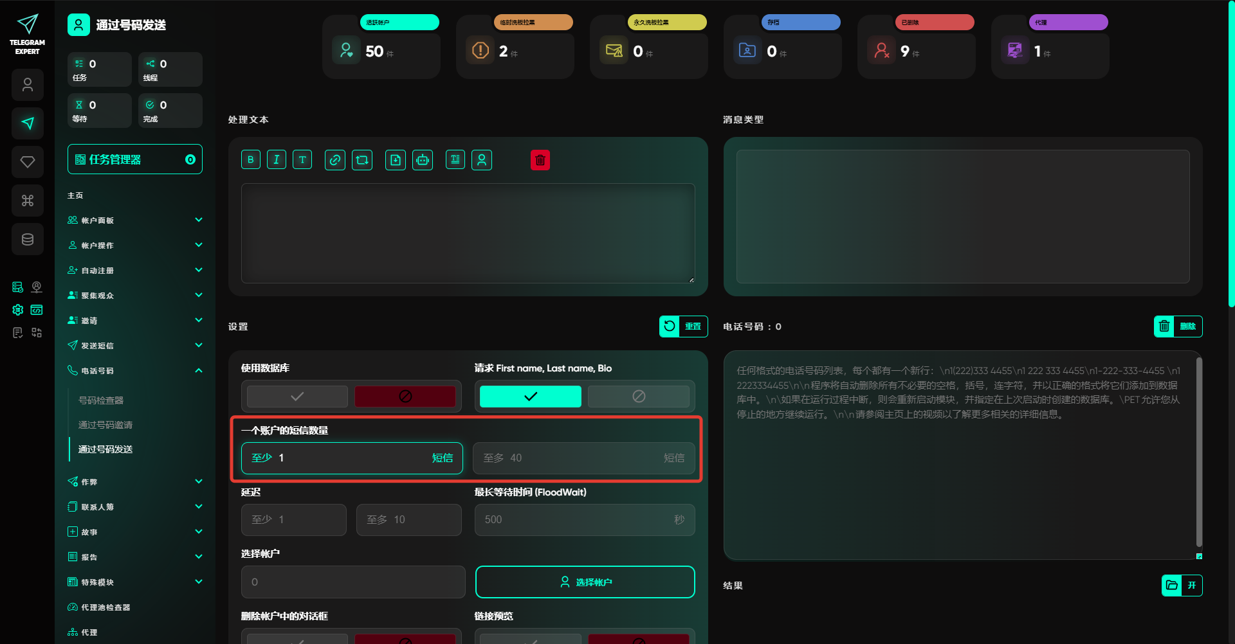Click the diamond icon in left sidebar
Viewport: 1235px width, 644px height.
tap(28, 162)
